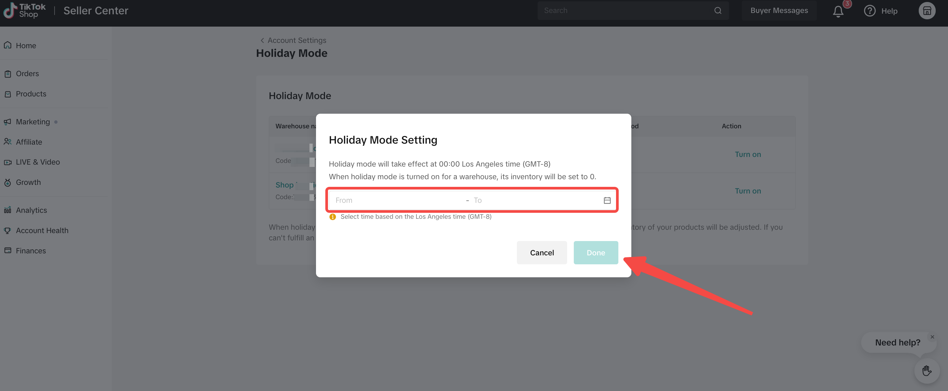Click the TikTok Shop logo

tap(25, 11)
